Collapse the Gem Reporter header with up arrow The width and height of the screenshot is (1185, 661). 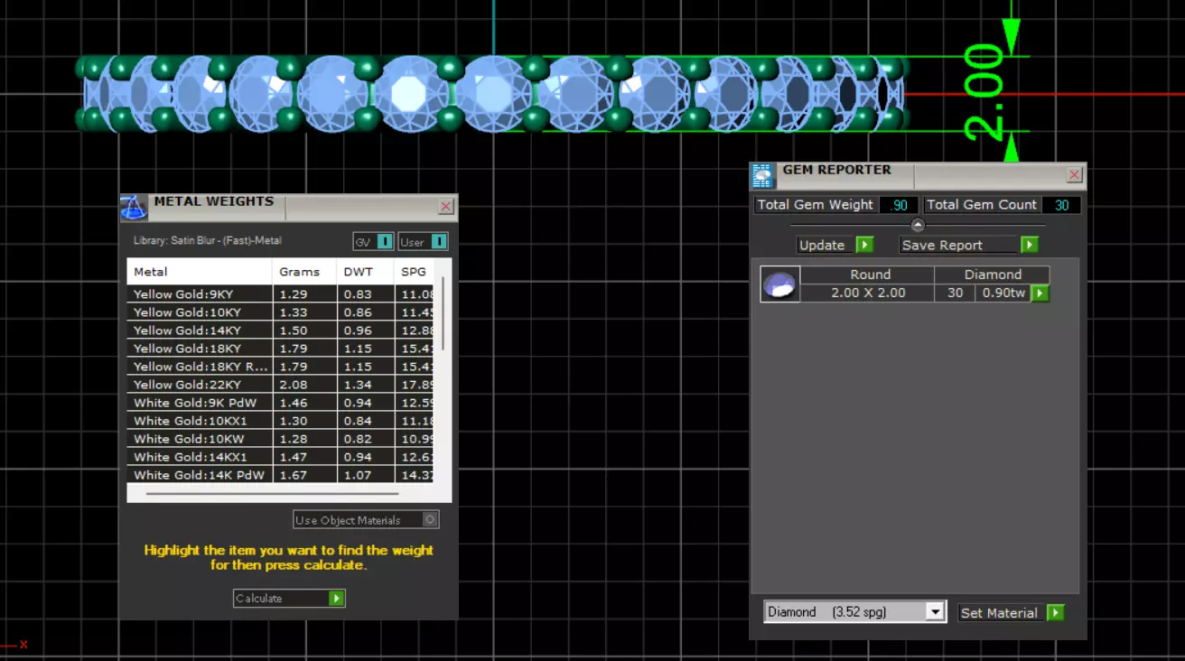click(x=918, y=225)
